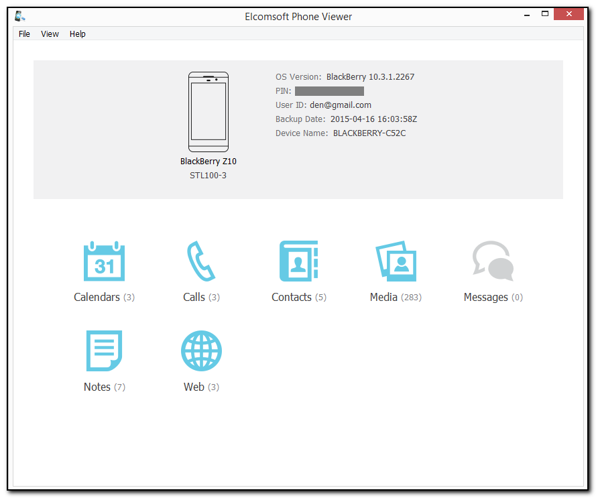Click the app icon in the title bar

(20, 16)
